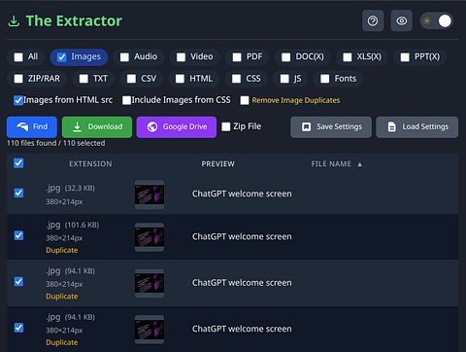The width and height of the screenshot is (466, 352).
Task: Enable the Zip File checkbox
Action: (x=226, y=126)
